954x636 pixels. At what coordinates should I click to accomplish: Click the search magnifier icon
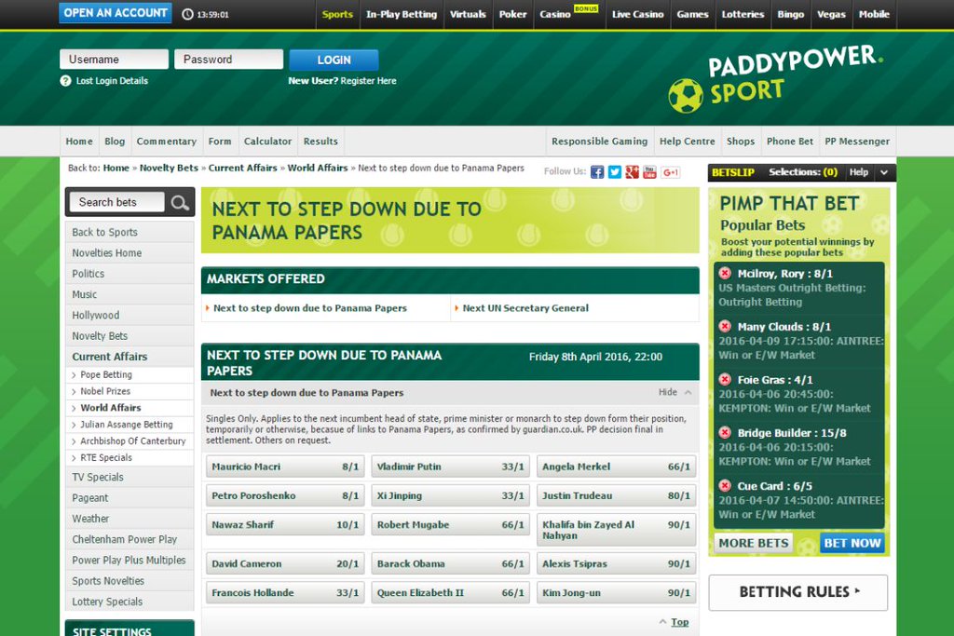tap(180, 202)
